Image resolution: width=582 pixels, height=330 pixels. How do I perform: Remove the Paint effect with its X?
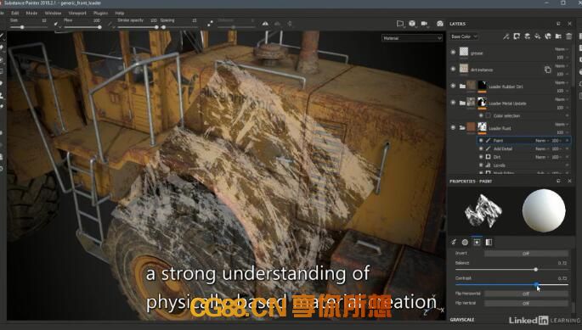(x=568, y=141)
